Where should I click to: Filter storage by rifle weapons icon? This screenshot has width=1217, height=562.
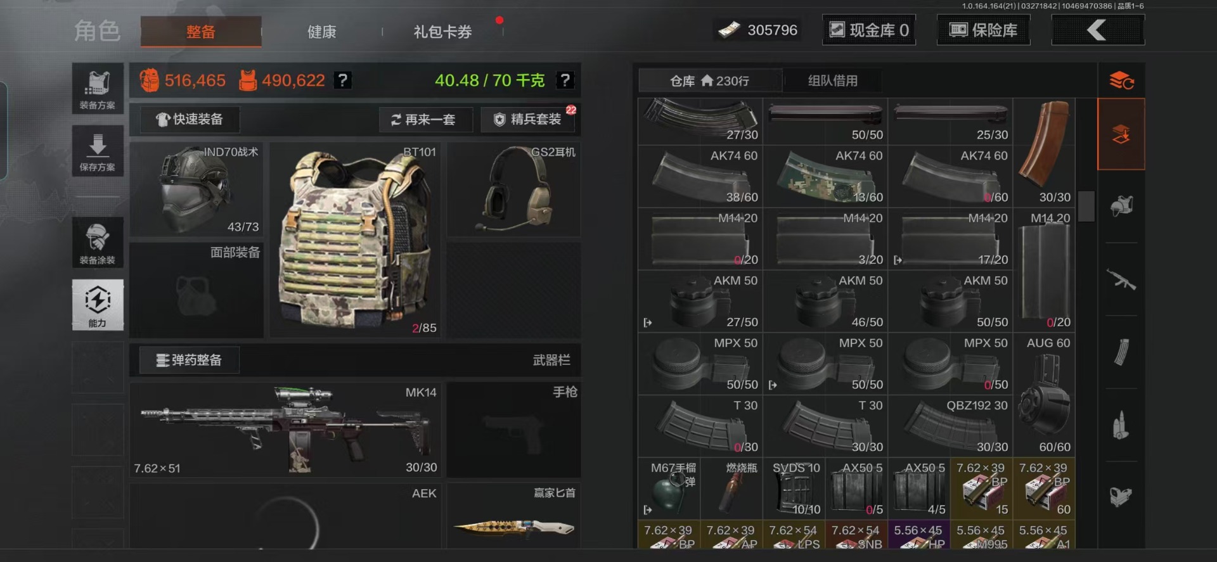(x=1121, y=279)
